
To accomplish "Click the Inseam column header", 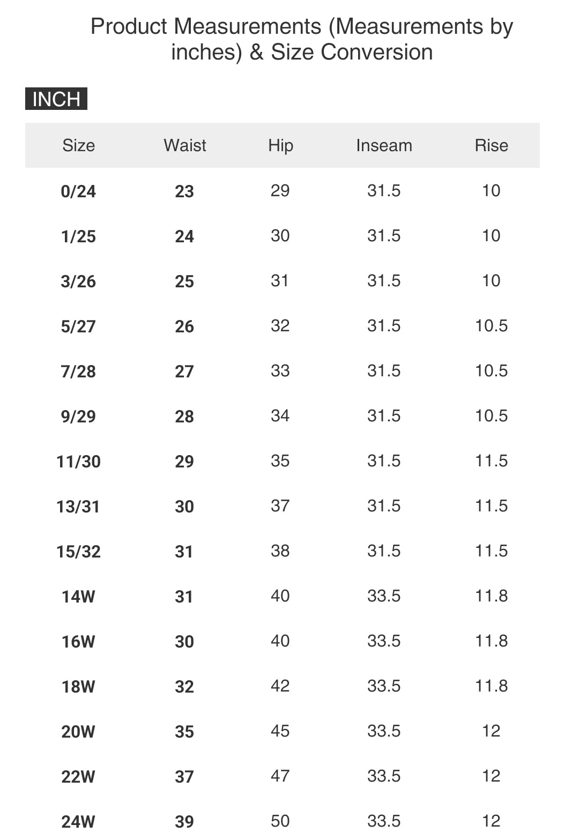I will [384, 145].
